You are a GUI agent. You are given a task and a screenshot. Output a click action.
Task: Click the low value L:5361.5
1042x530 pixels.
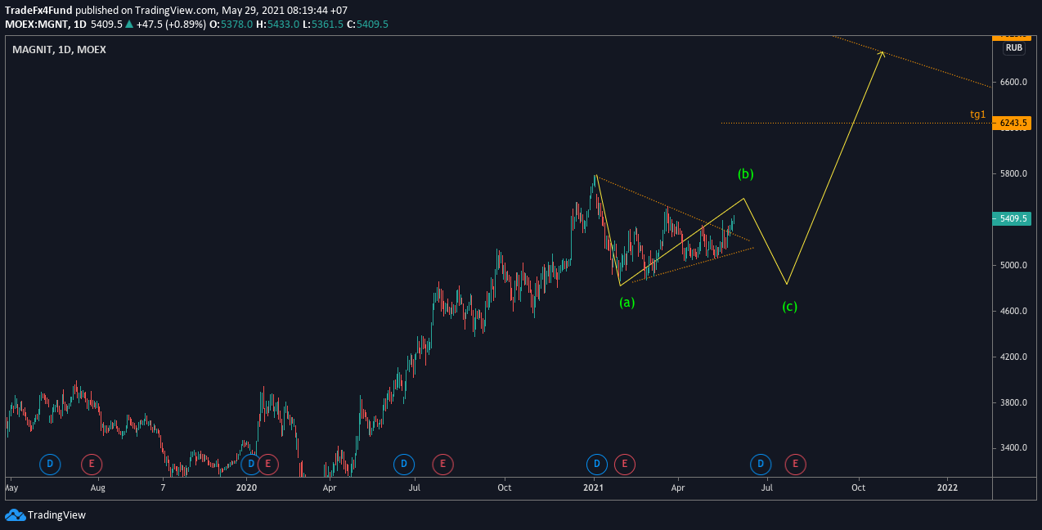(x=323, y=25)
